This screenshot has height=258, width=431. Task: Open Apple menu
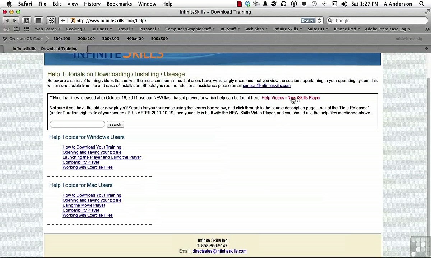pyautogui.click(x=9, y=4)
